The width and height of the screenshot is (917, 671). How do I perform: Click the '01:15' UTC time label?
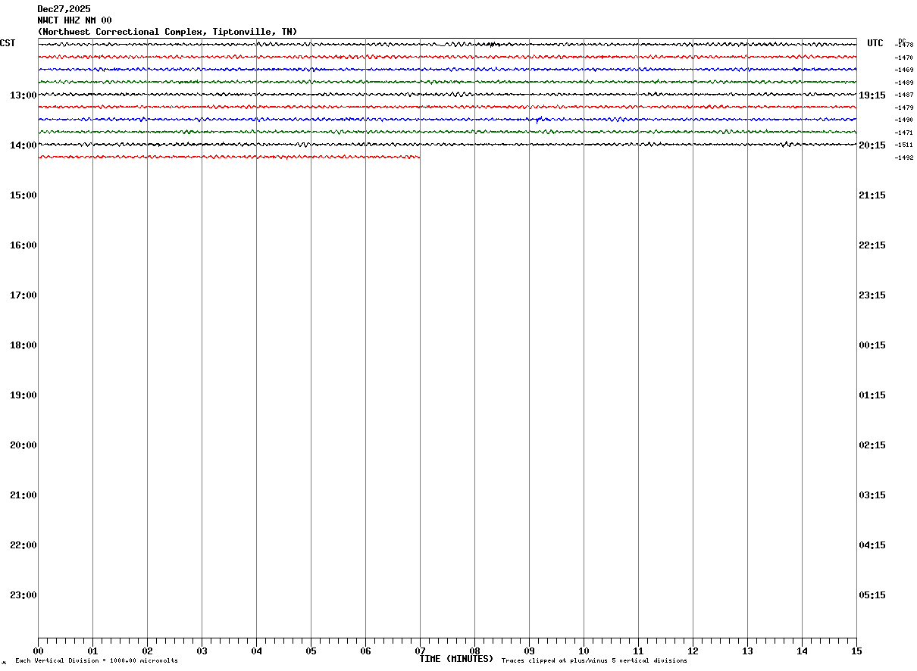pyautogui.click(x=872, y=395)
